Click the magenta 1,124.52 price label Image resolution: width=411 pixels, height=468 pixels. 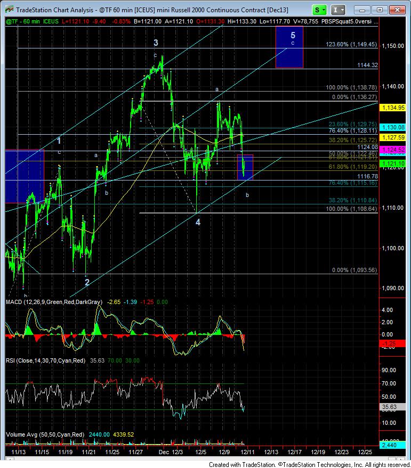(393, 150)
